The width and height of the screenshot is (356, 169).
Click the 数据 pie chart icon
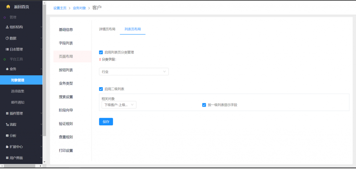pyautogui.click(x=7, y=38)
